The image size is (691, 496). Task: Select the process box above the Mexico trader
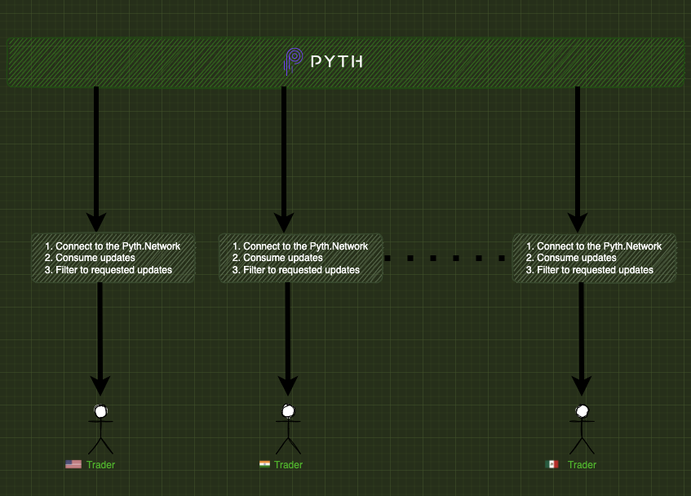point(595,258)
